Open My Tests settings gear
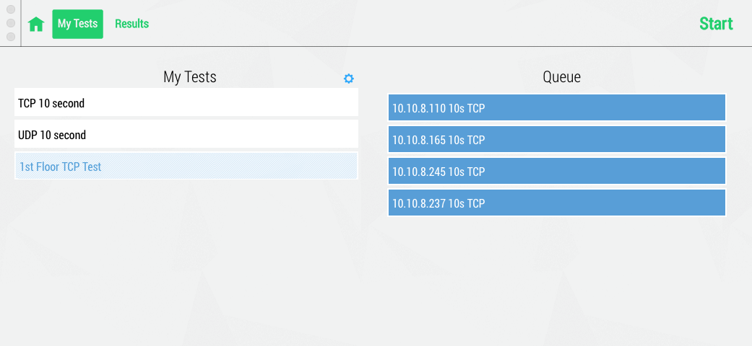The width and height of the screenshot is (752, 346). point(349,79)
